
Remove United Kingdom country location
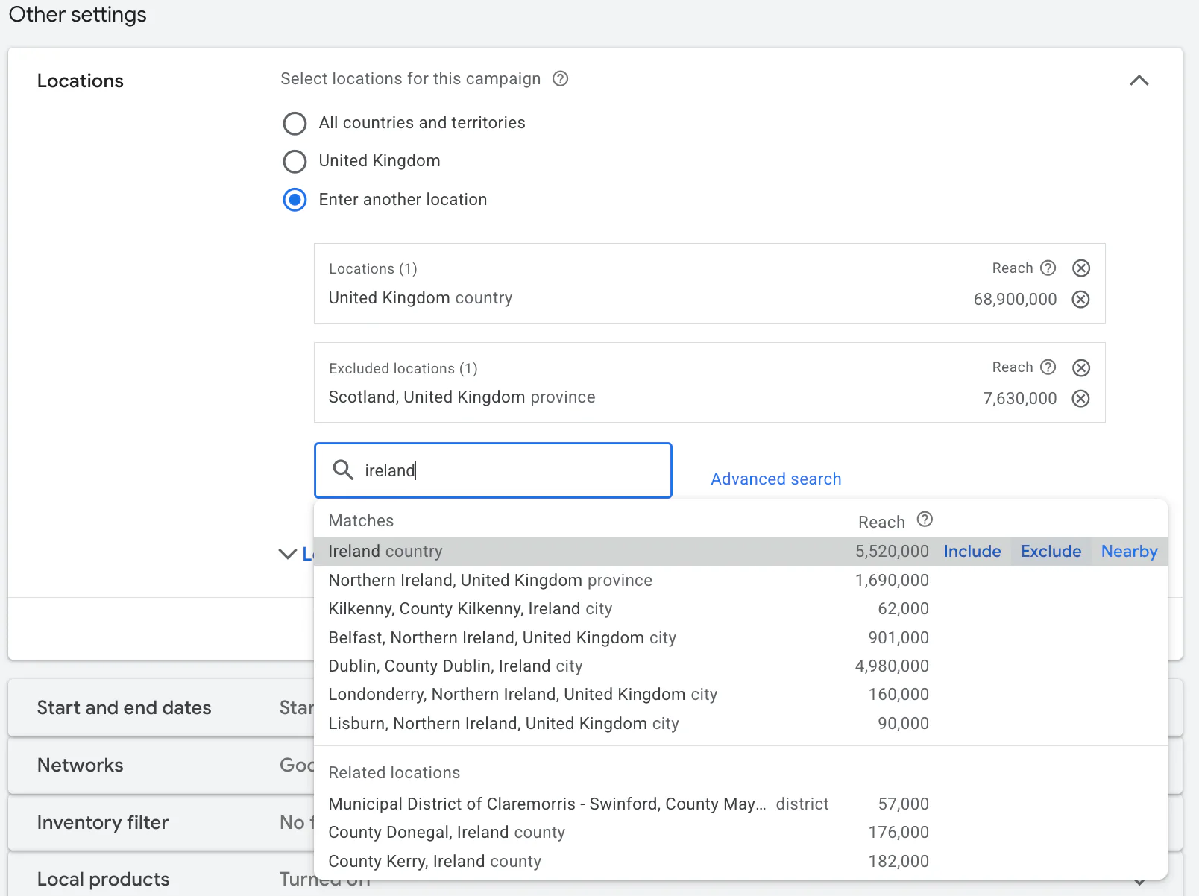click(1081, 299)
